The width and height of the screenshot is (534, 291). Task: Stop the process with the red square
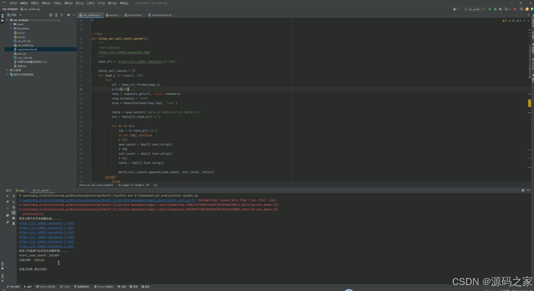(x=515, y=9)
